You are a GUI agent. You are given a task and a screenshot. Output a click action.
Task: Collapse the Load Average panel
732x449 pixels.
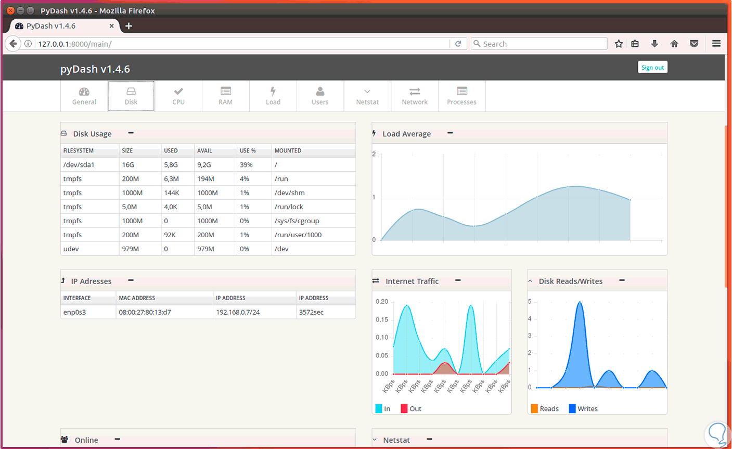pyautogui.click(x=450, y=133)
